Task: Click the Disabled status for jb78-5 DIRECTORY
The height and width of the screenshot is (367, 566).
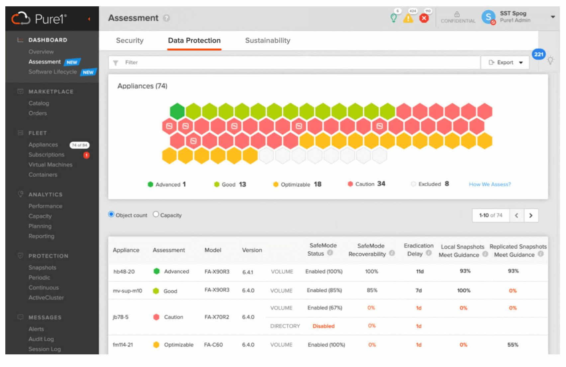Action: (x=324, y=326)
